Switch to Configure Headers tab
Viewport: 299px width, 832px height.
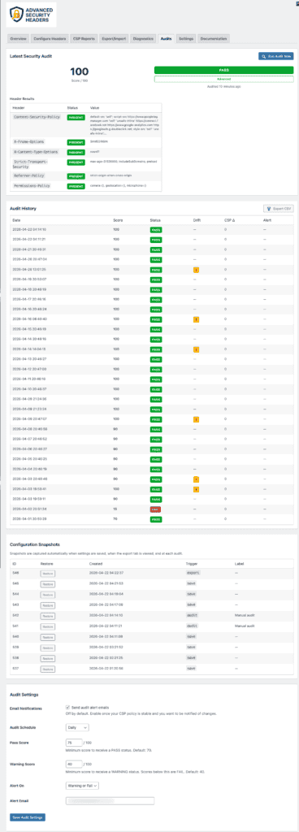50,39
